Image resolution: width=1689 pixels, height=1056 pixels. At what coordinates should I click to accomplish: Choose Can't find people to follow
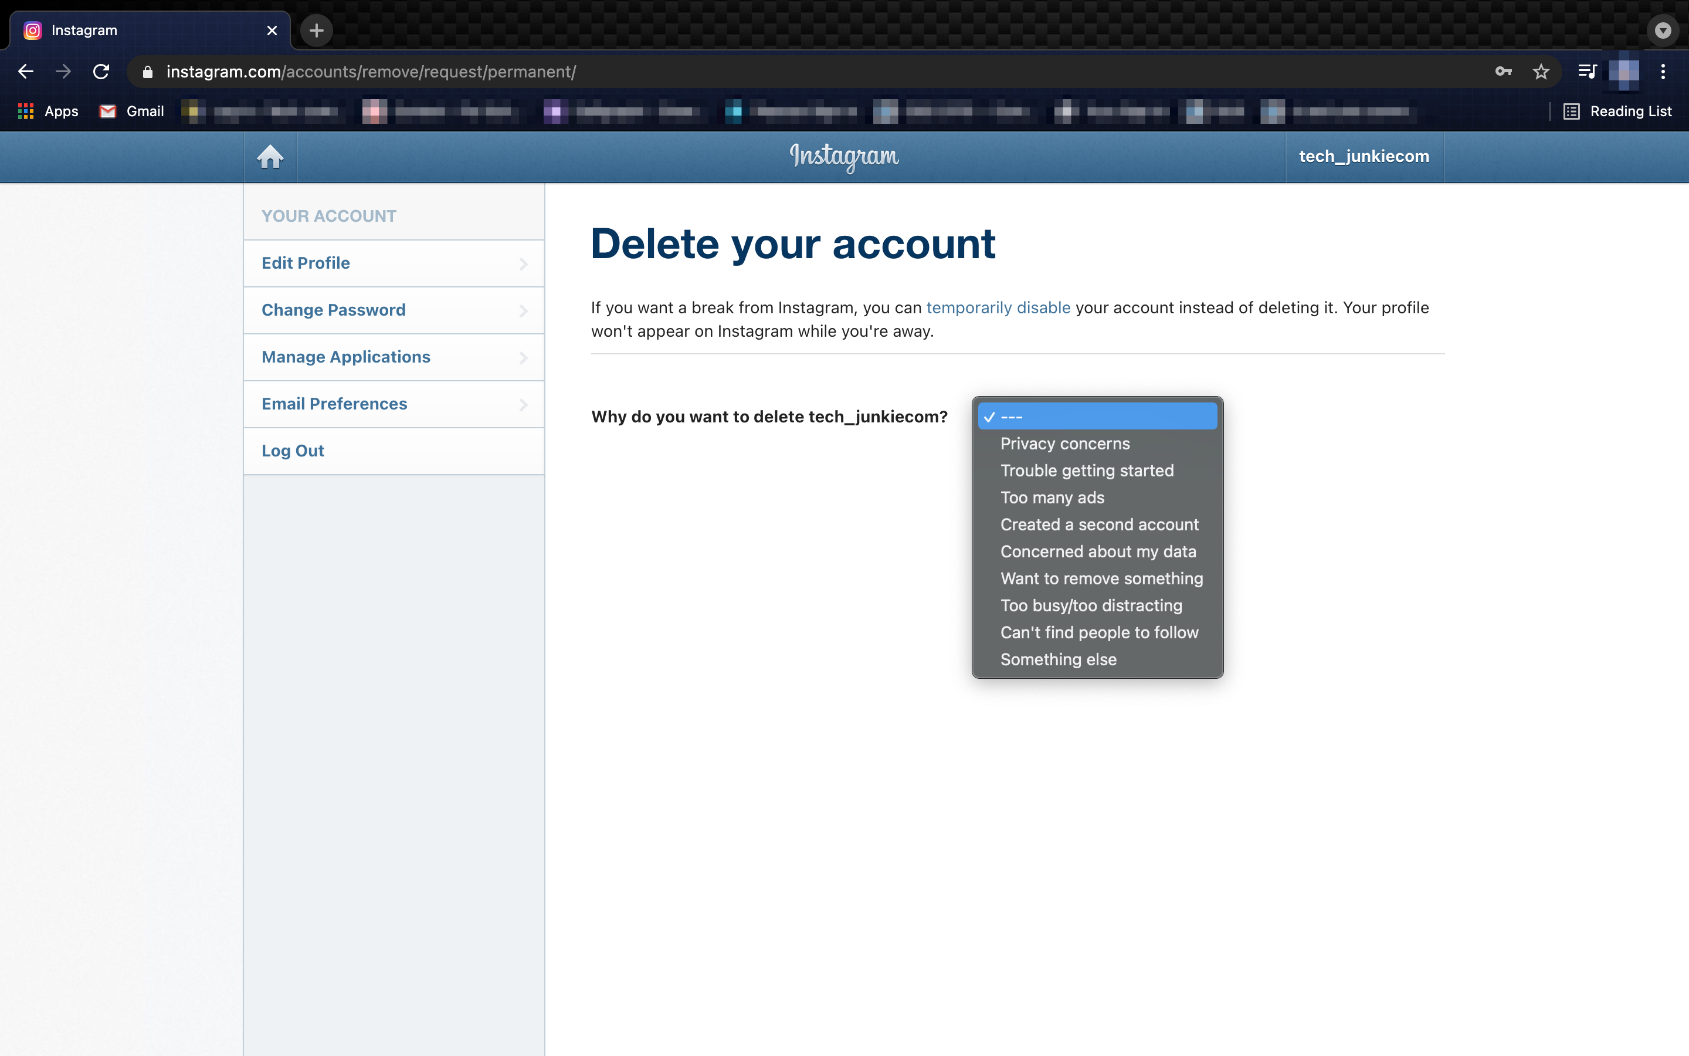click(1097, 633)
